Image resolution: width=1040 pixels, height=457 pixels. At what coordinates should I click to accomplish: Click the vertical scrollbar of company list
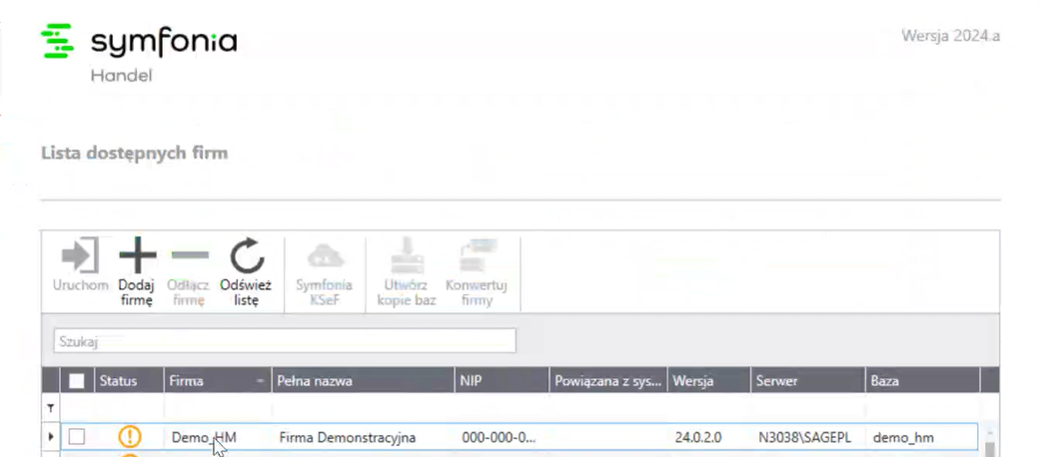(990, 439)
